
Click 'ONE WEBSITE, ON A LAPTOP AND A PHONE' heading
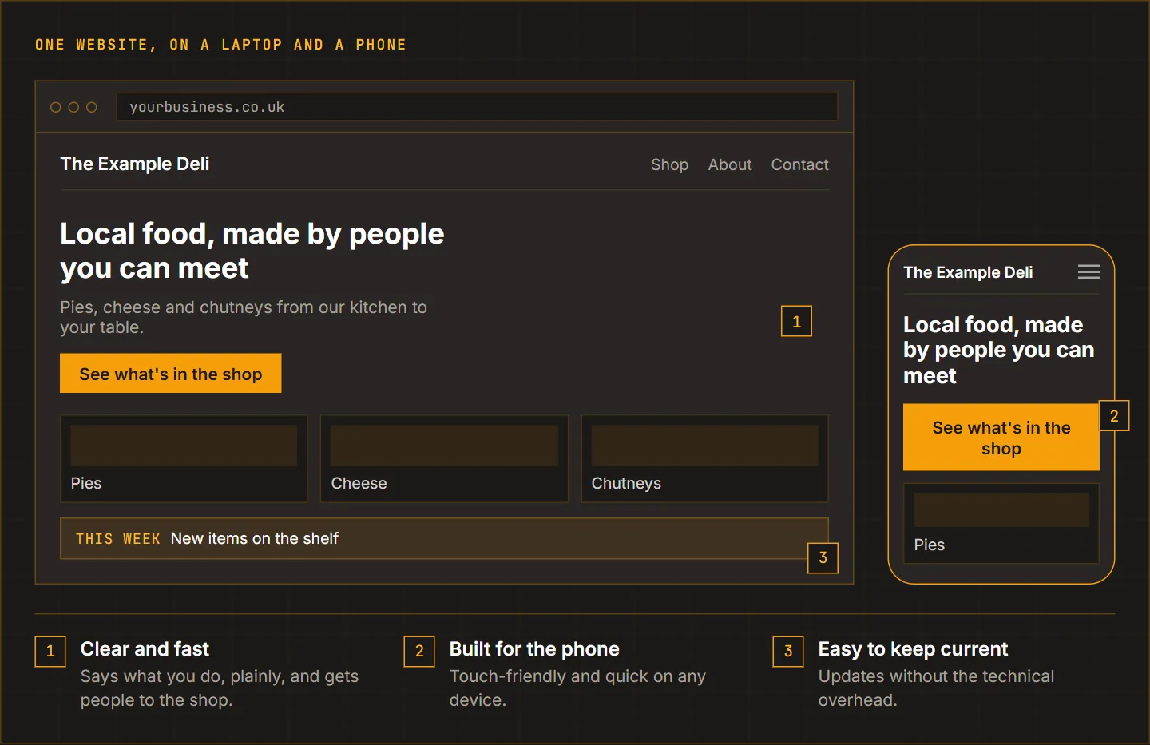point(220,45)
